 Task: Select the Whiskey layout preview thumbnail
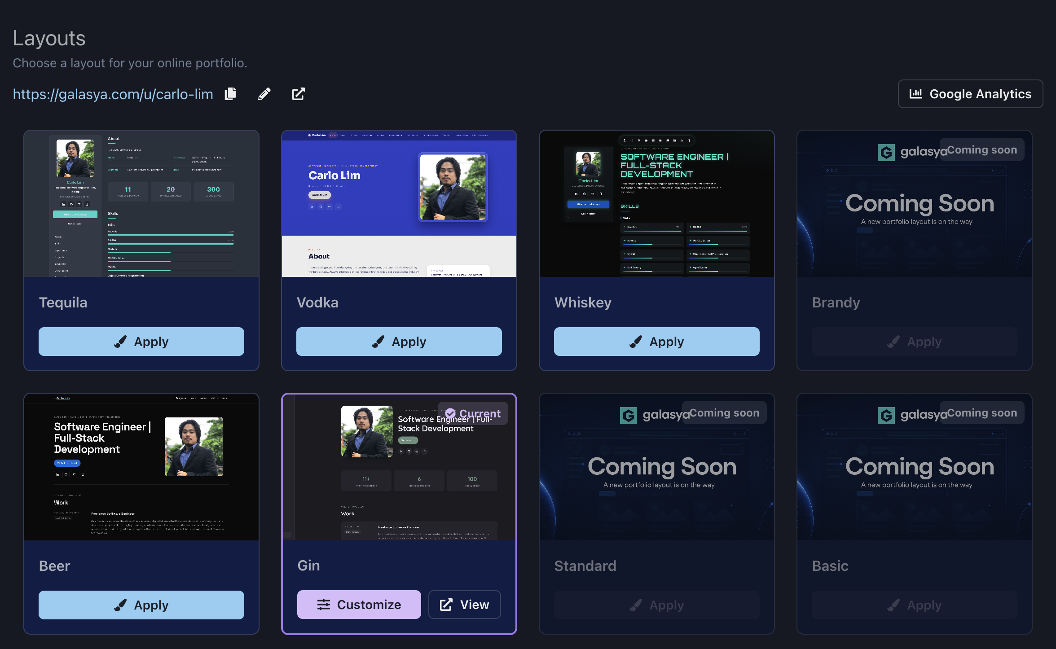point(657,204)
